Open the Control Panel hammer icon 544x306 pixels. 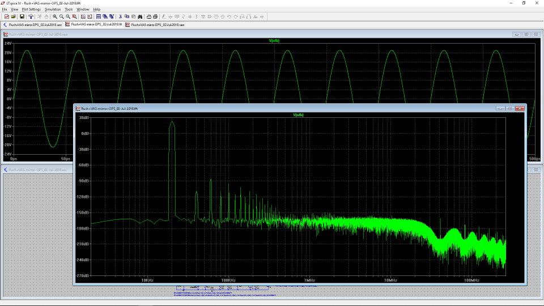pos(31,16)
